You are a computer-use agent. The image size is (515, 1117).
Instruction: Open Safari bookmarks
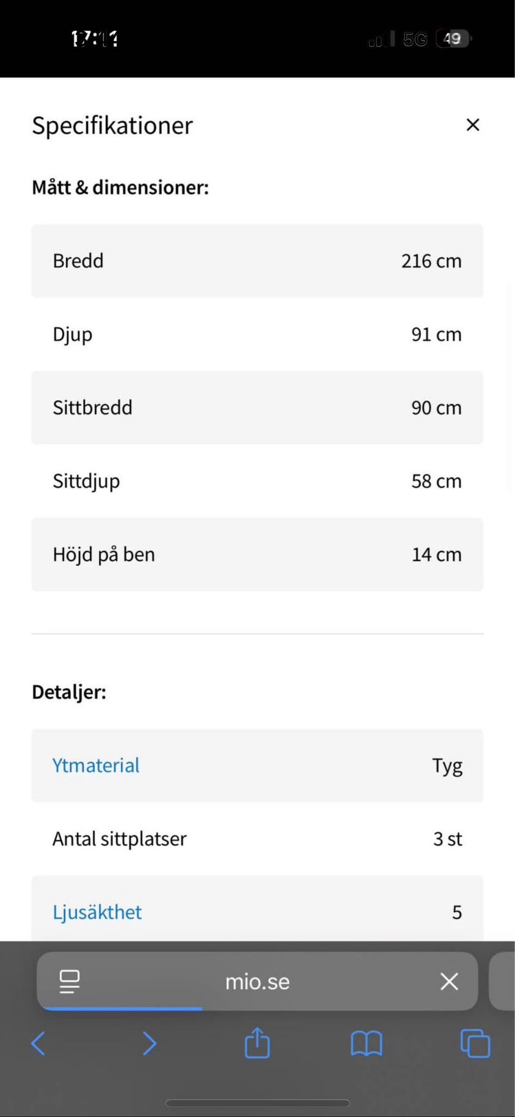(366, 1043)
